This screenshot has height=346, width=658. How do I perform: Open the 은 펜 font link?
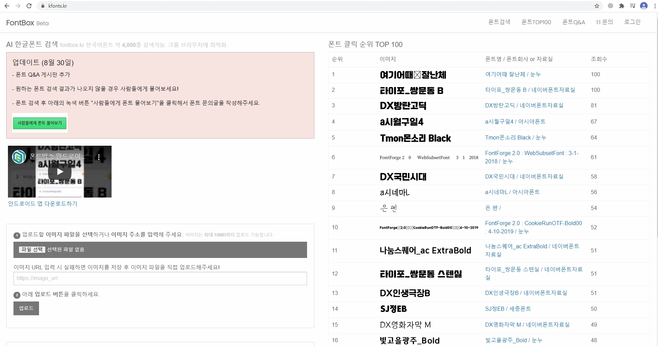click(x=493, y=208)
